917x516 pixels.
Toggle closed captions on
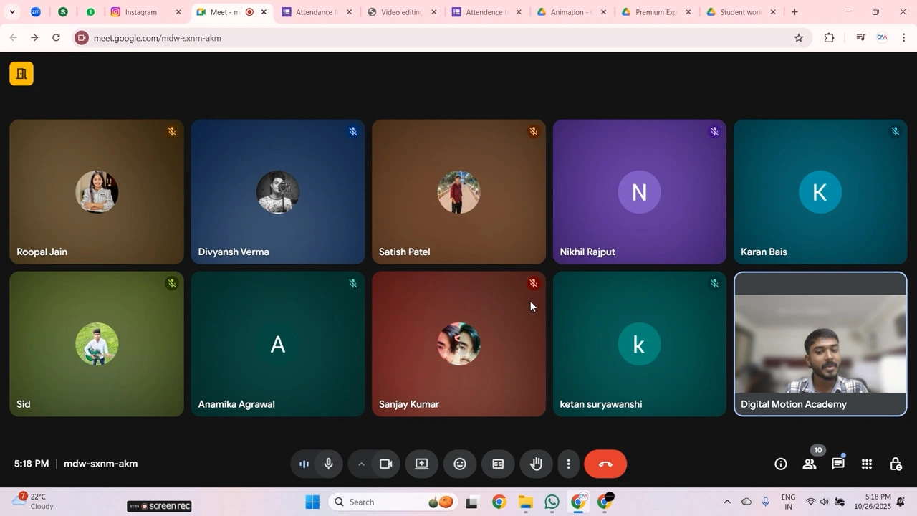click(x=498, y=464)
